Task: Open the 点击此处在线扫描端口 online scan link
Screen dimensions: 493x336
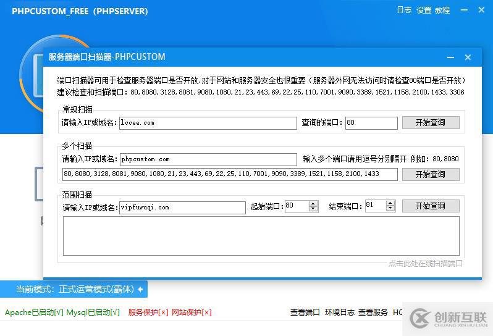Action: point(426,263)
